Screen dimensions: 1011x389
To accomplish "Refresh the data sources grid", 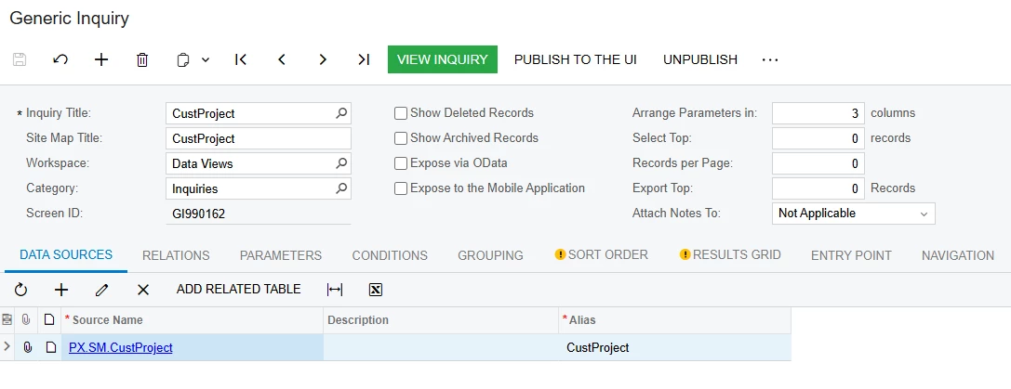I will 20,290.
